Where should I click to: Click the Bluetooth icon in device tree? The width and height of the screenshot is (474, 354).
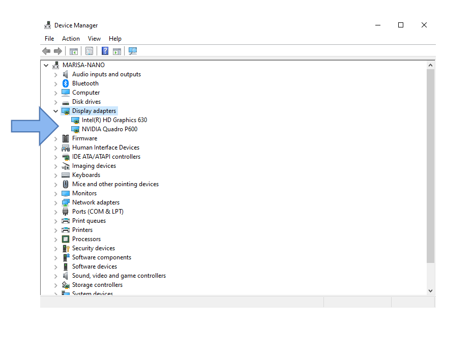[x=66, y=83]
